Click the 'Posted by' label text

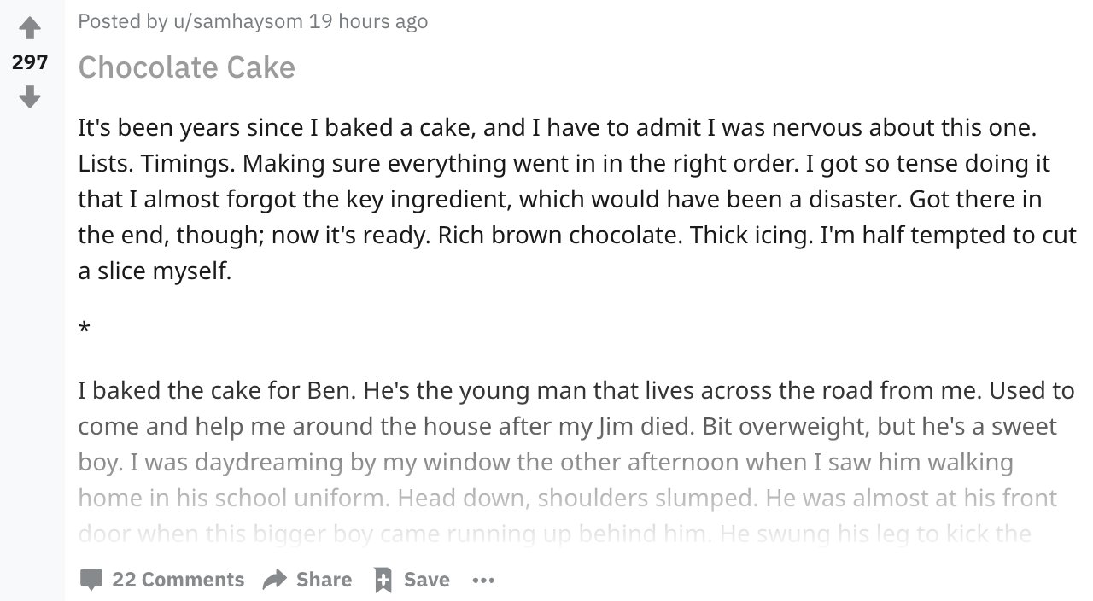pyautogui.click(x=123, y=21)
